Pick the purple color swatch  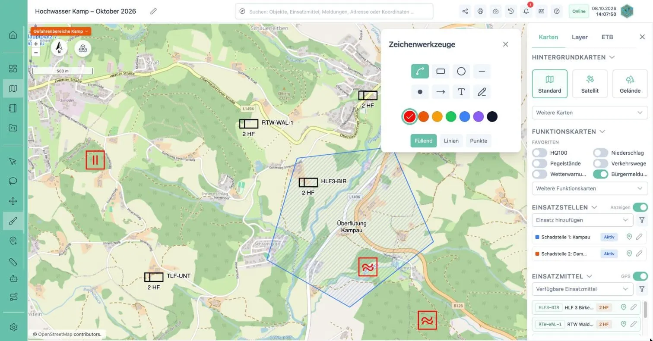478,116
